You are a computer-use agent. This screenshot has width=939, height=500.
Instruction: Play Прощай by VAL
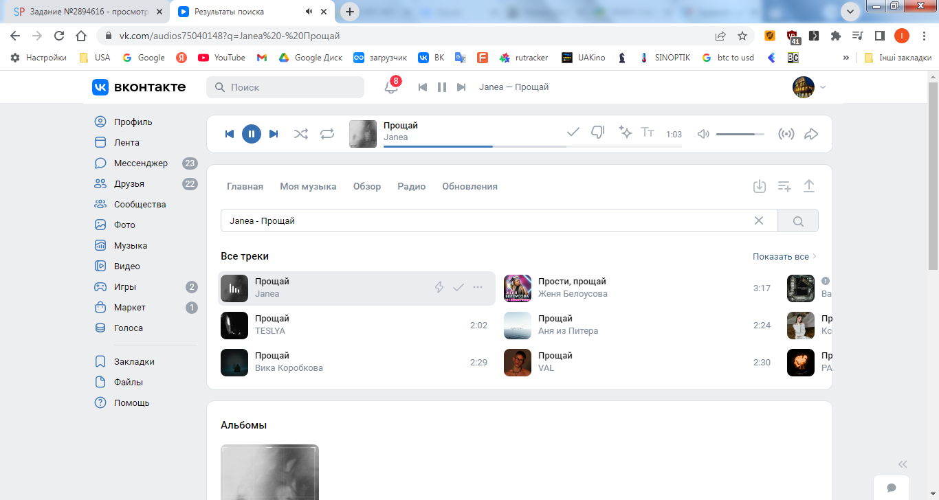pos(518,362)
